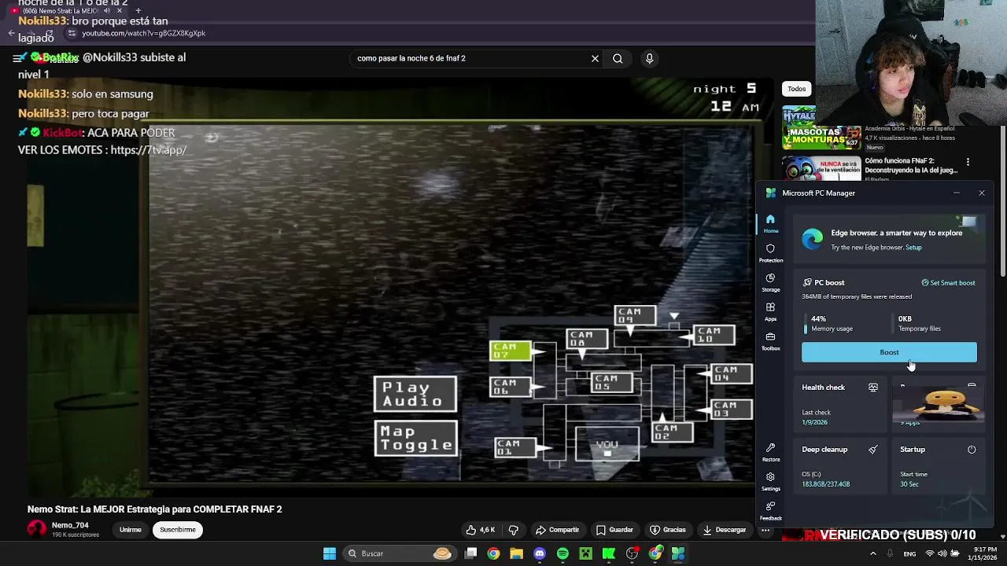Open the YouTube hamburger guide menu
Screen dimensions: 1007x566
pos(18,58)
